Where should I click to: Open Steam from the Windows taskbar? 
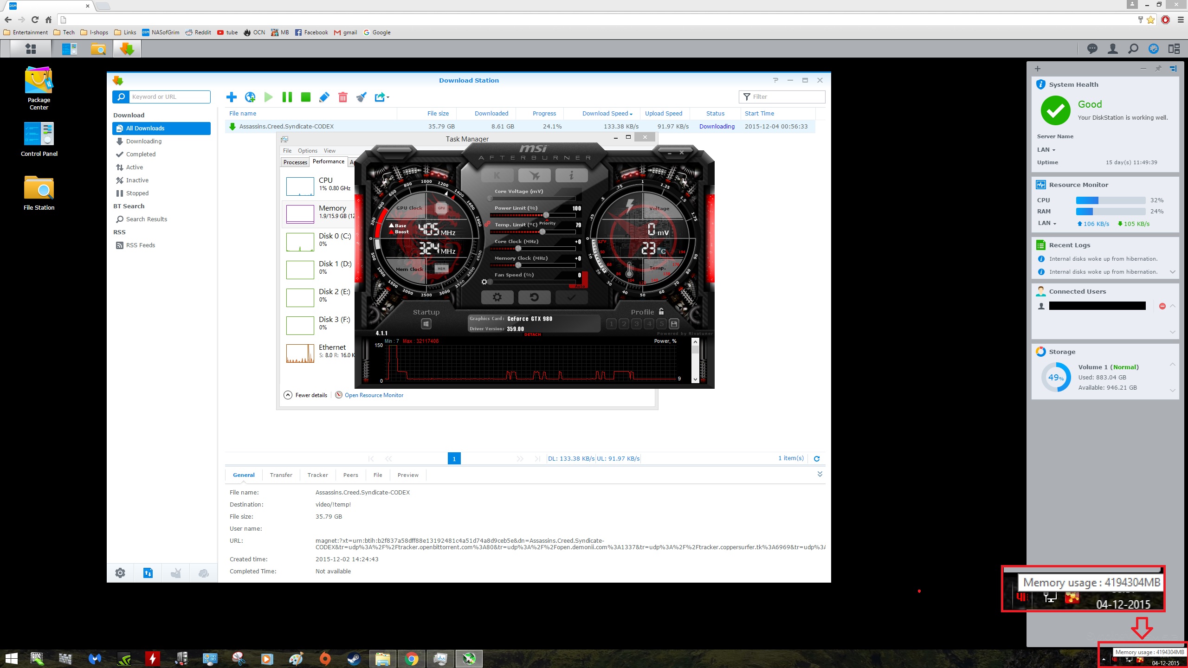(354, 659)
